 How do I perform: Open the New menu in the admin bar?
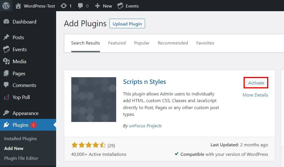tap(103, 6)
